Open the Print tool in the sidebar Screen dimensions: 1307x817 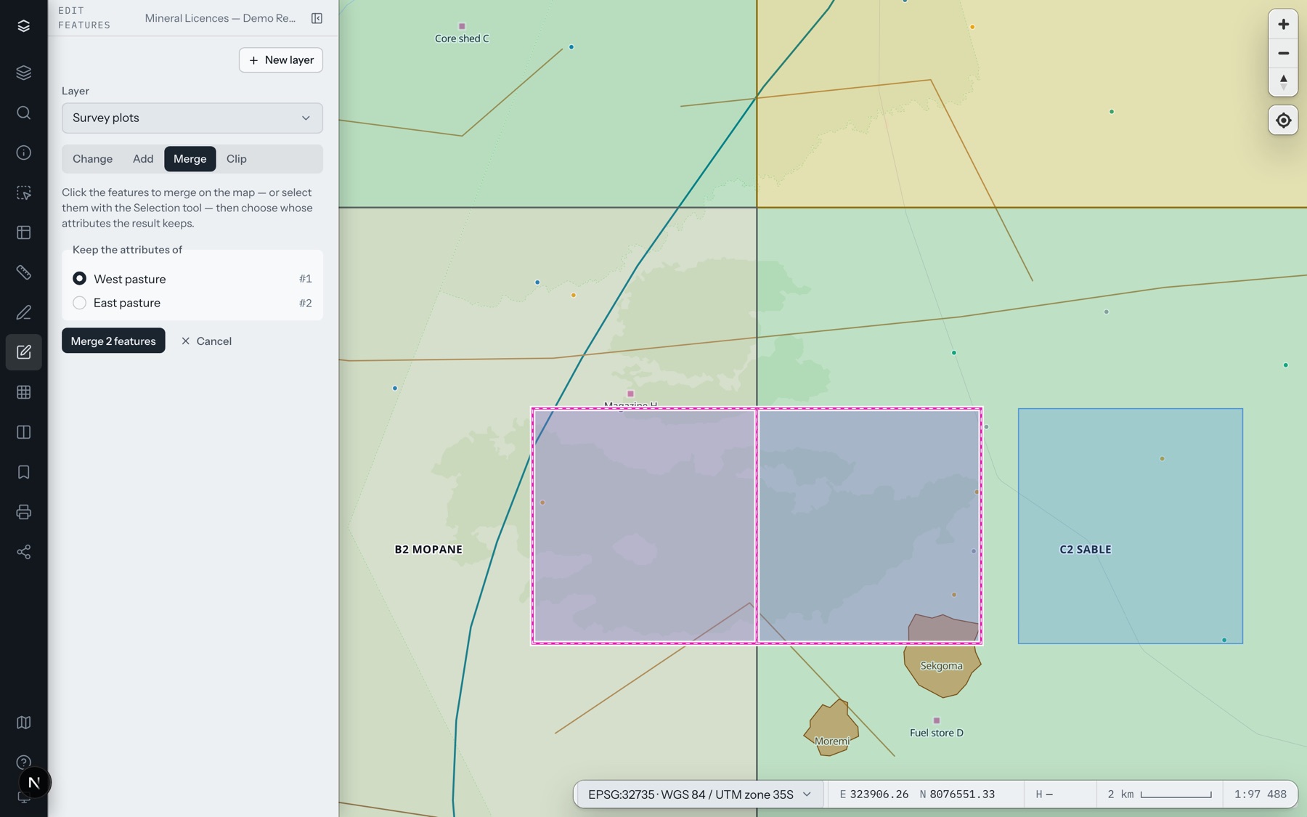[x=23, y=512]
